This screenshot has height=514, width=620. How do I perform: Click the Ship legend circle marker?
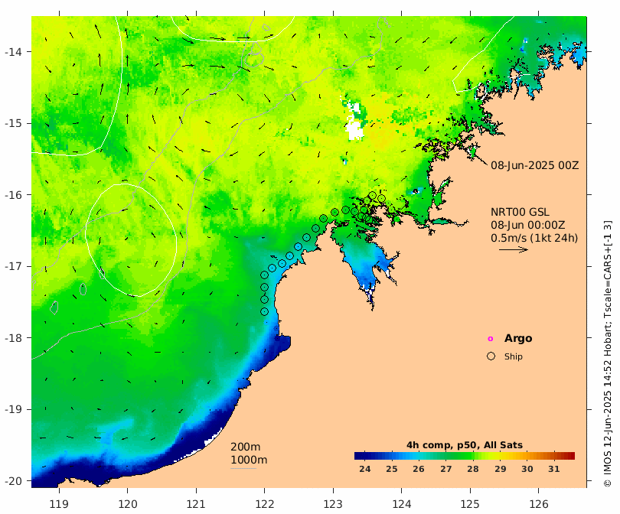[x=491, y=356]
